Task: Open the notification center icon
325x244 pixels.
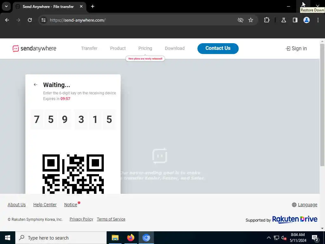Action: [x=315, y=238]
